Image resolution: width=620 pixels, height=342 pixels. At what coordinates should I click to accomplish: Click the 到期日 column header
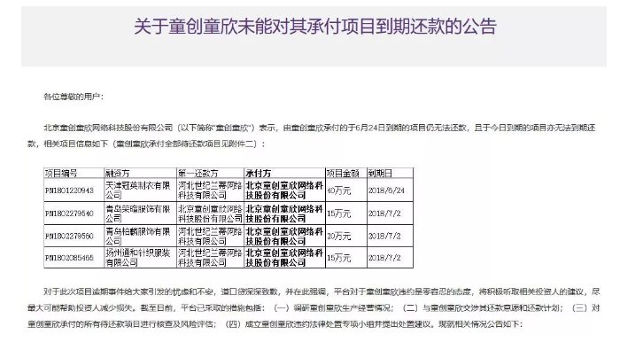(391, 173)
